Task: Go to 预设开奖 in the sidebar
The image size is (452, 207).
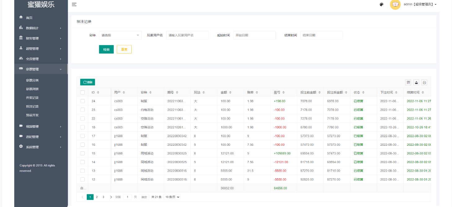Action: pos(32,115)
